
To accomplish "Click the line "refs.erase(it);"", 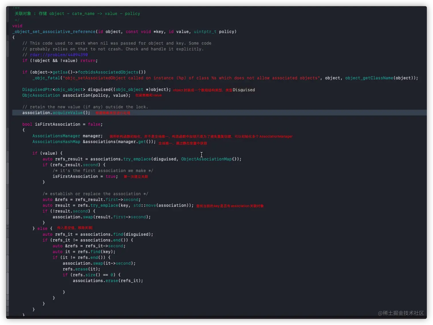I will [82, 269].
